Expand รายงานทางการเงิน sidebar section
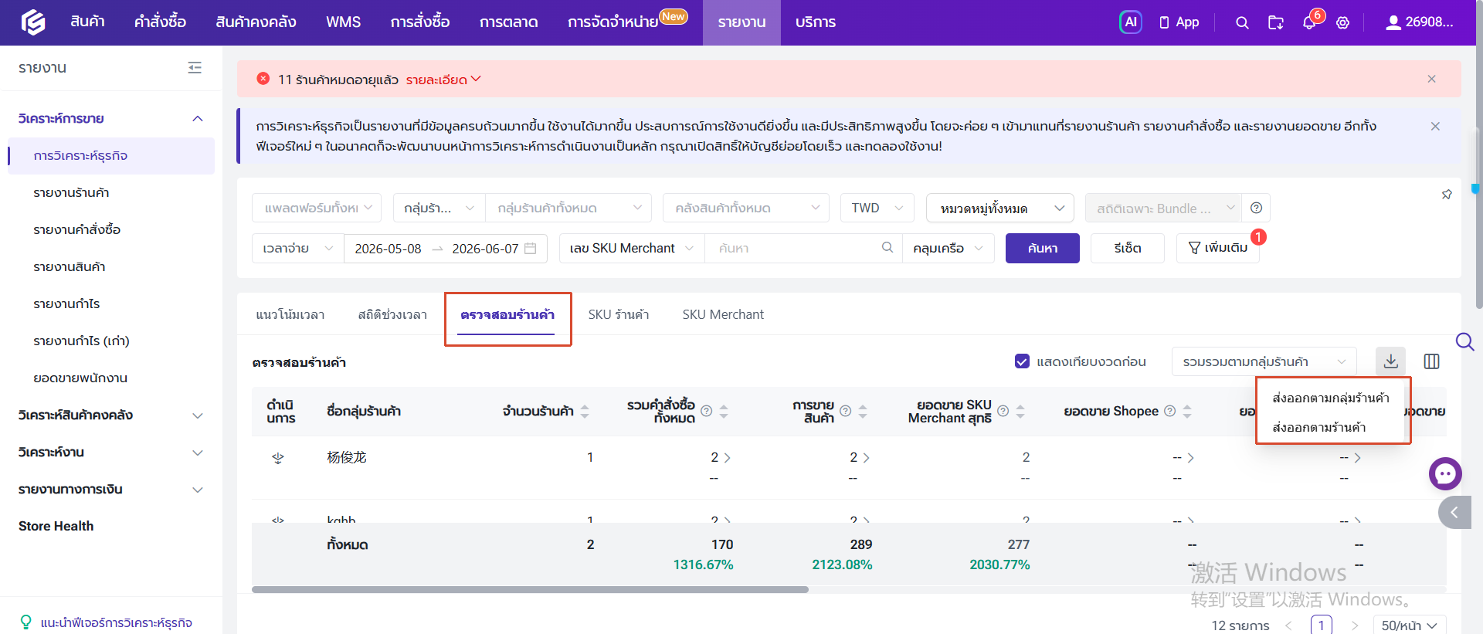Screen dimensions: 1483x634 110,489
